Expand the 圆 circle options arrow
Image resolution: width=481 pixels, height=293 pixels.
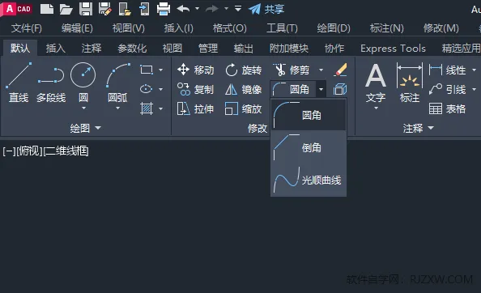tap(83, 108)
